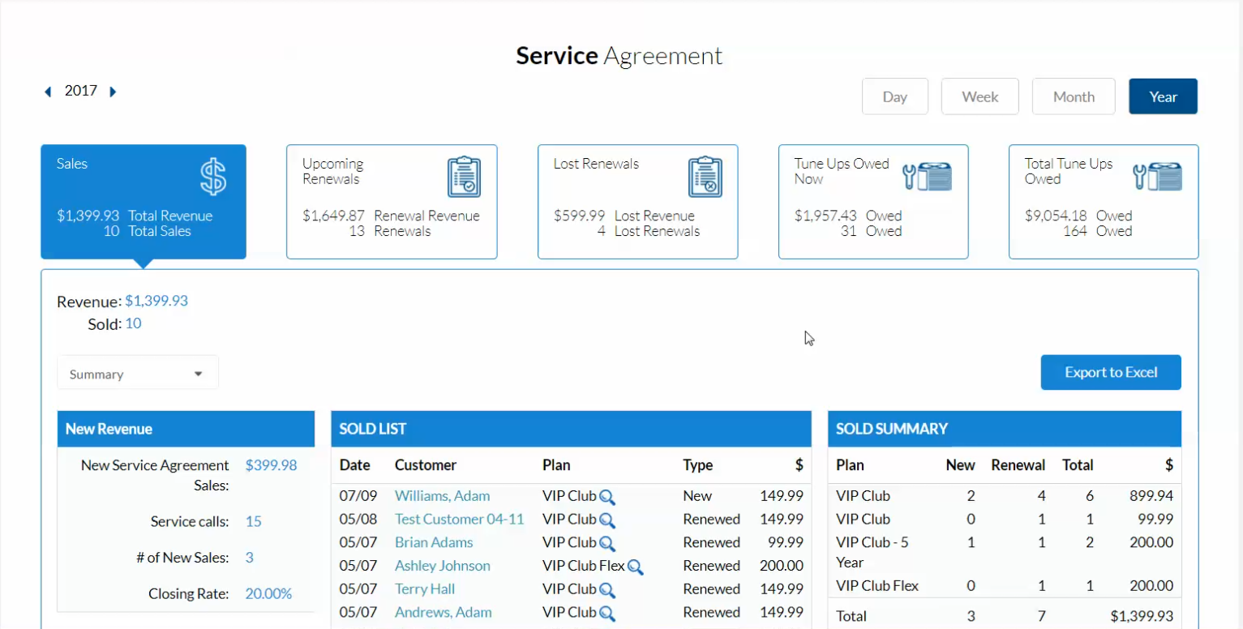Screen dimensions: 1243x629
Task: Open the 20.00% Closing Rate link
Action: point(268,593)
